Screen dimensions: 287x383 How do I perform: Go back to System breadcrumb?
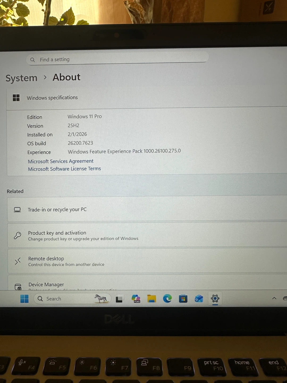(x=22, y=78)
